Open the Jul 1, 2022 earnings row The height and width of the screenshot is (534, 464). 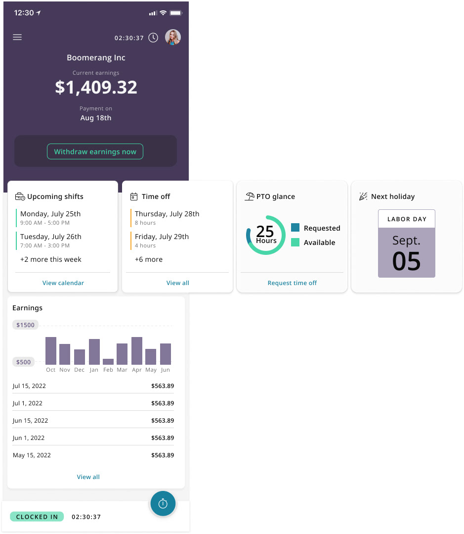point(93,403)
